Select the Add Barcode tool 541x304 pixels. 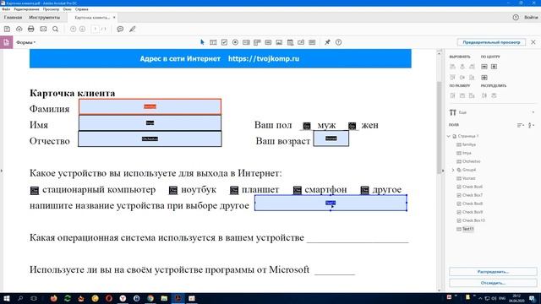pos(312,42)
